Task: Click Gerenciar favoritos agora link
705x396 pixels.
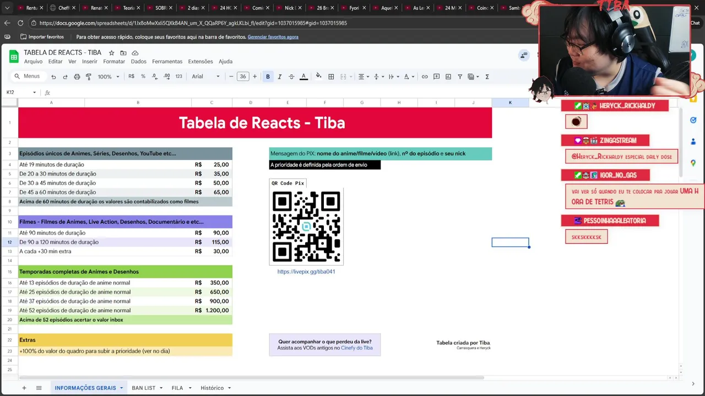Action: pos(273,37)
